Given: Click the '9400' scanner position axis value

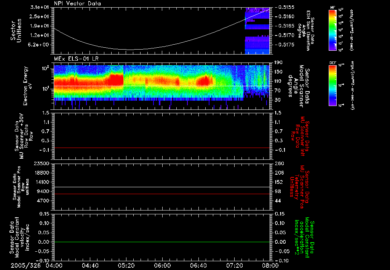Looking at the screenshot, I should point(43,191).
